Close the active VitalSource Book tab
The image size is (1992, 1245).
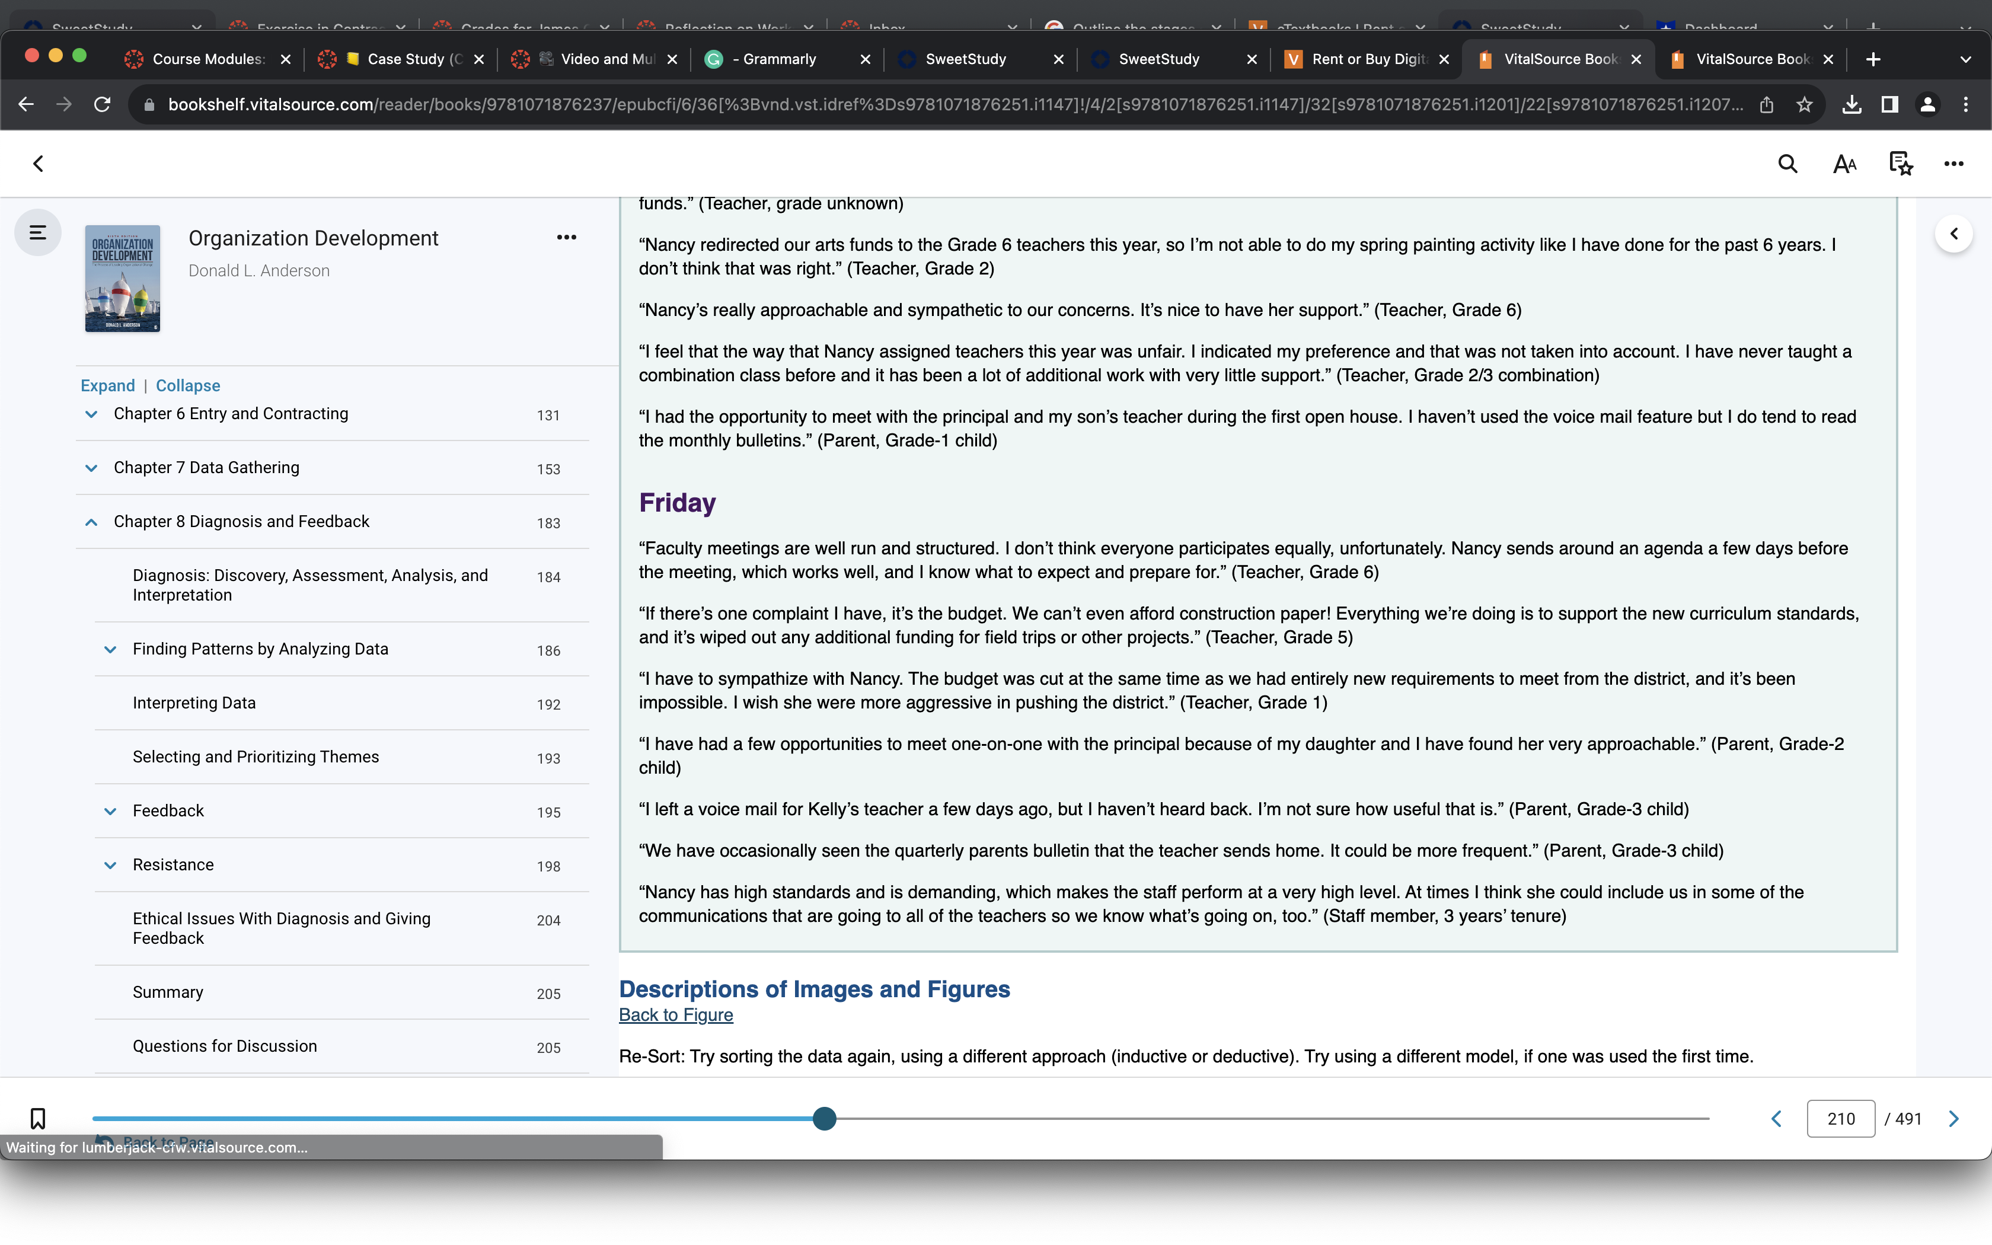pos(1636,59)
